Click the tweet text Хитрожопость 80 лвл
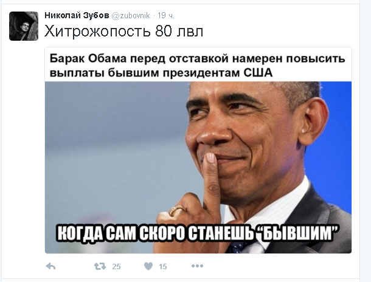Screen dimensions: 371x282 pyautogui.click(x=123, y=31)
